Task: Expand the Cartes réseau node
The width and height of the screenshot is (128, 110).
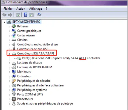Action: click(9, 36)
